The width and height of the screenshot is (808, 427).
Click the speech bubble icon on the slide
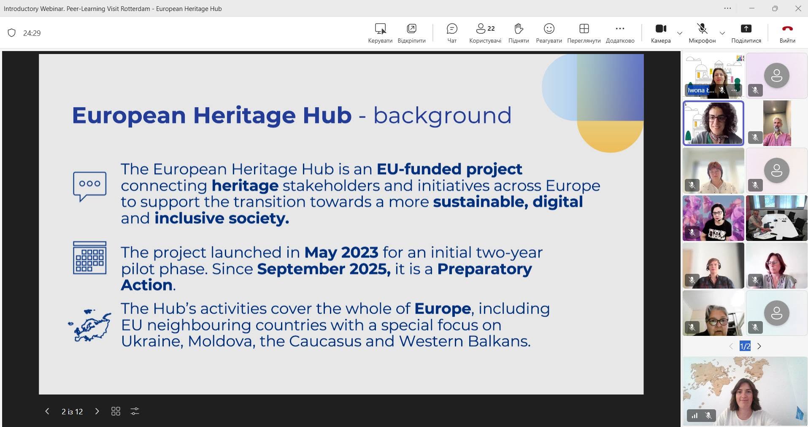89,186
